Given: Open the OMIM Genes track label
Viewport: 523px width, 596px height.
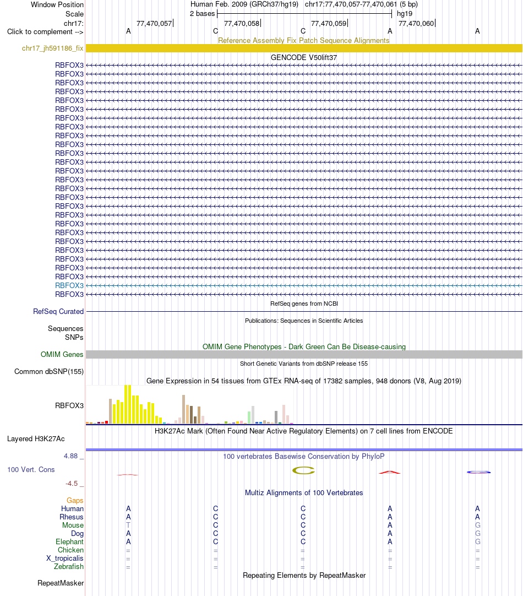Looking at the screenshot, I should coord(62,354).
